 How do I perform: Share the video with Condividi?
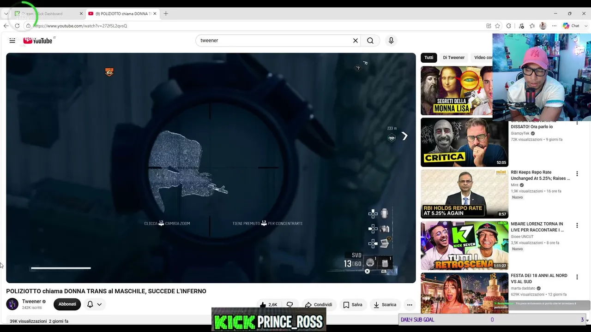[x=318, y=305]
